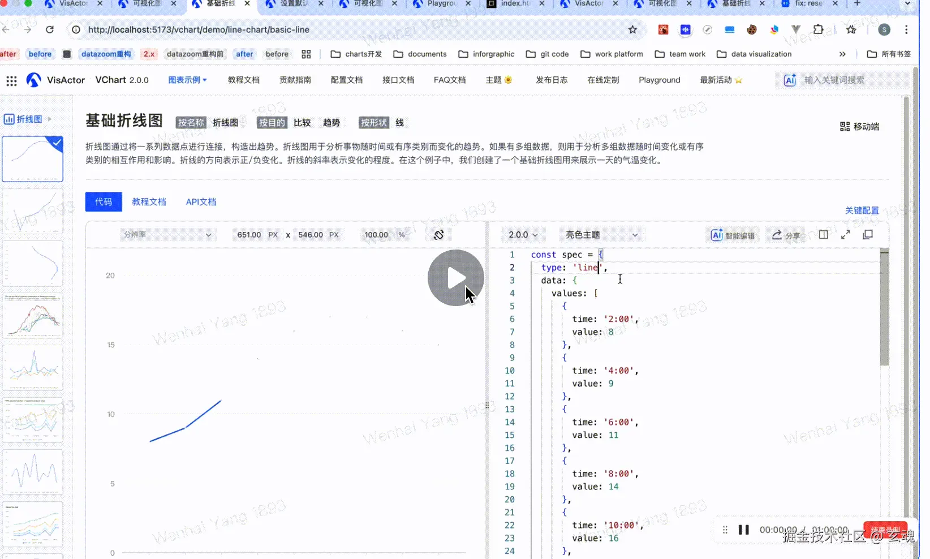Expand the 折线图 sidebar arrow
The width and height of the screenshot is (930, 559).
click(x=50, y=119)
